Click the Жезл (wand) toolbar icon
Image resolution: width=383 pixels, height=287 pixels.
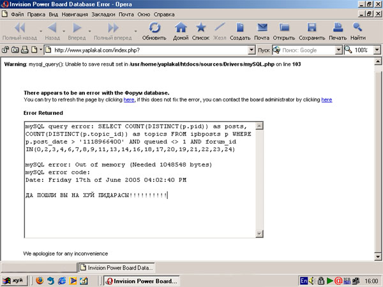pyautogui.click(x=220, y=27)
